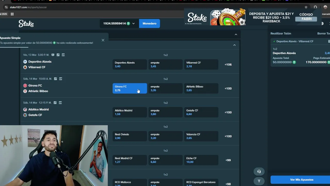Select empate 6,60 for Real Madrid match
This screenshot has width=330, height=186.
tap(165, 160)
